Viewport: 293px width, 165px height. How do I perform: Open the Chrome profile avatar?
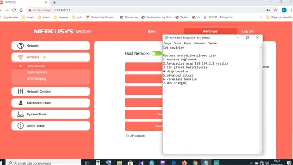tap(284, 10)
